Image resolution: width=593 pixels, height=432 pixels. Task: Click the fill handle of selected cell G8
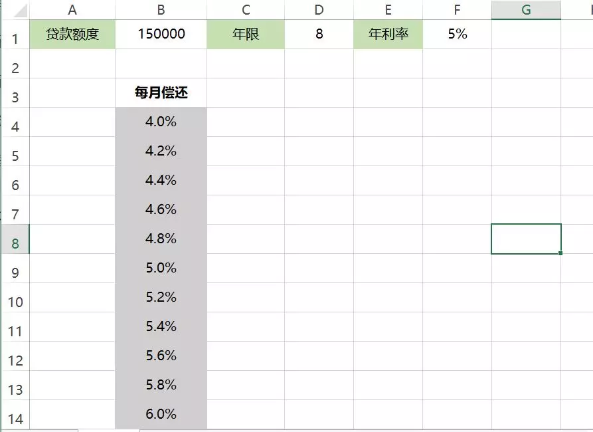point(560,253)
